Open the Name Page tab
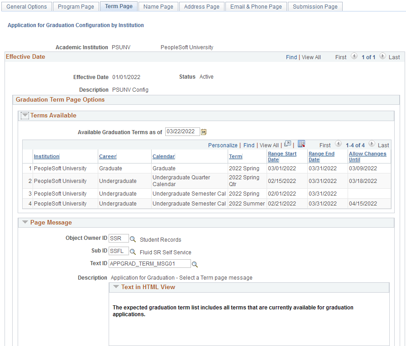406x346 pixels. point(158,6)
